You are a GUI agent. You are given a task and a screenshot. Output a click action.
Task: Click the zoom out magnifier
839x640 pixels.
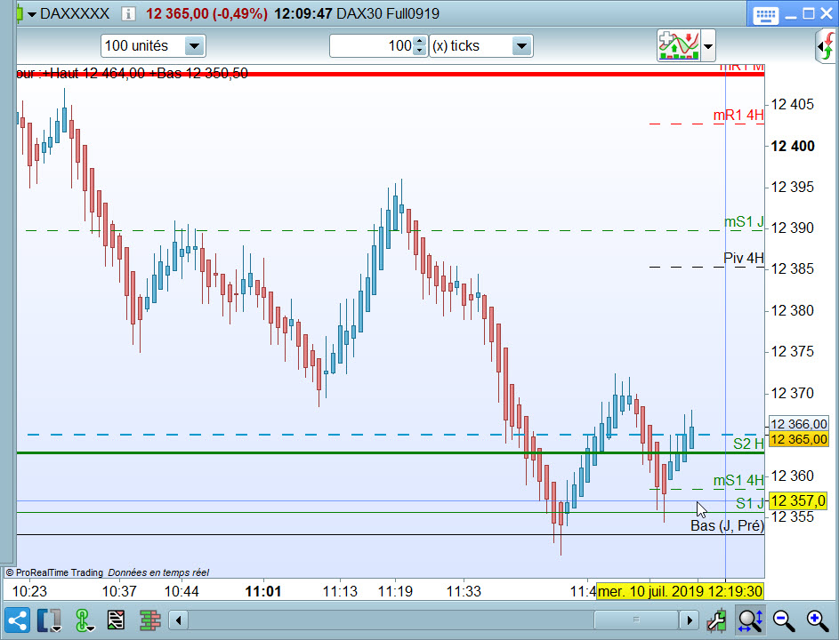(783, 620)
